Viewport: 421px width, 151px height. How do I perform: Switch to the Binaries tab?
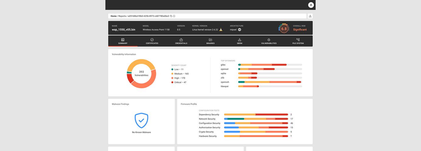pos(210,41)
